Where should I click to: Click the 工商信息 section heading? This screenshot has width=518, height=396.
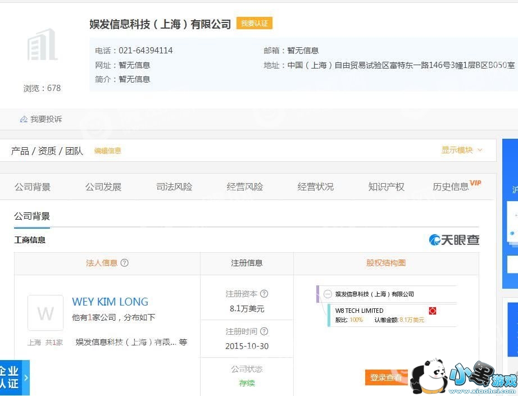tap(30, 240)
